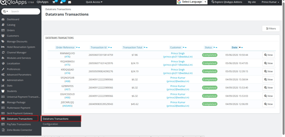Sort Order Reference column descending
Image resolution: width=285 pixels, height=137 pixels.
click(77, 48)
